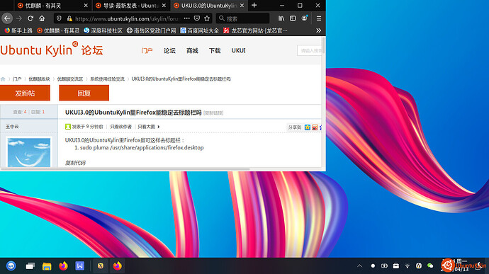Viewport: 489px width, 274px height.
Task: Share post to Weibo icon
Action: [x=315, y=127]
